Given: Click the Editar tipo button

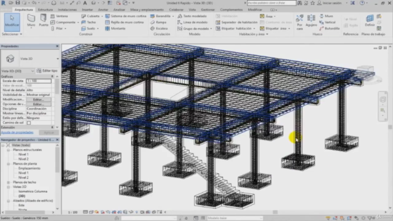Looking at the screenshot, I should point(47,71).
